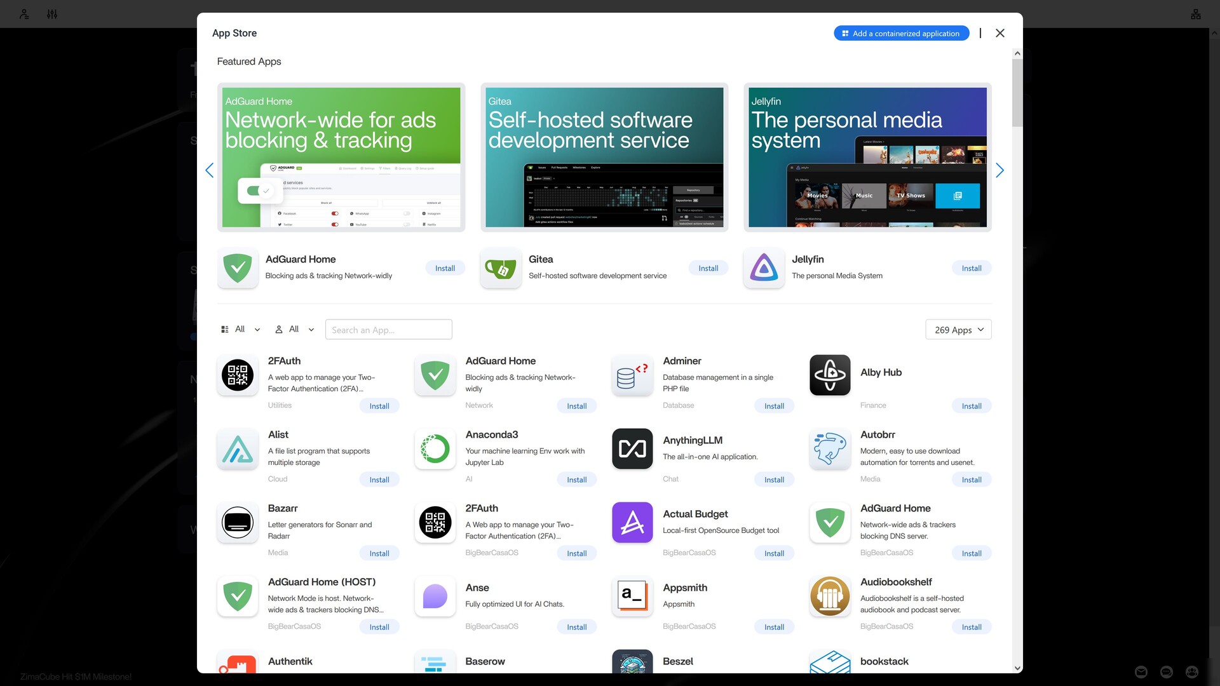Open the Alby Hub app icon
Image resolution: width=1220 pixels, height=686 pixels.
pyautogui.click(x=829, y=375)
